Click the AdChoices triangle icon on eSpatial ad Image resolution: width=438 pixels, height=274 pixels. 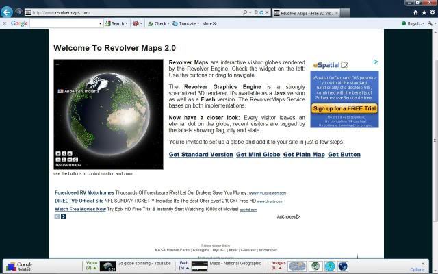coord(376,62)
